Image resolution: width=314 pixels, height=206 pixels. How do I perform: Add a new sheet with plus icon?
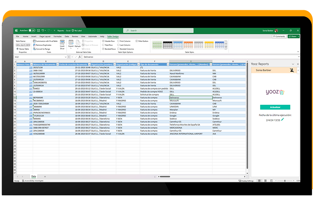click(45, 177)
